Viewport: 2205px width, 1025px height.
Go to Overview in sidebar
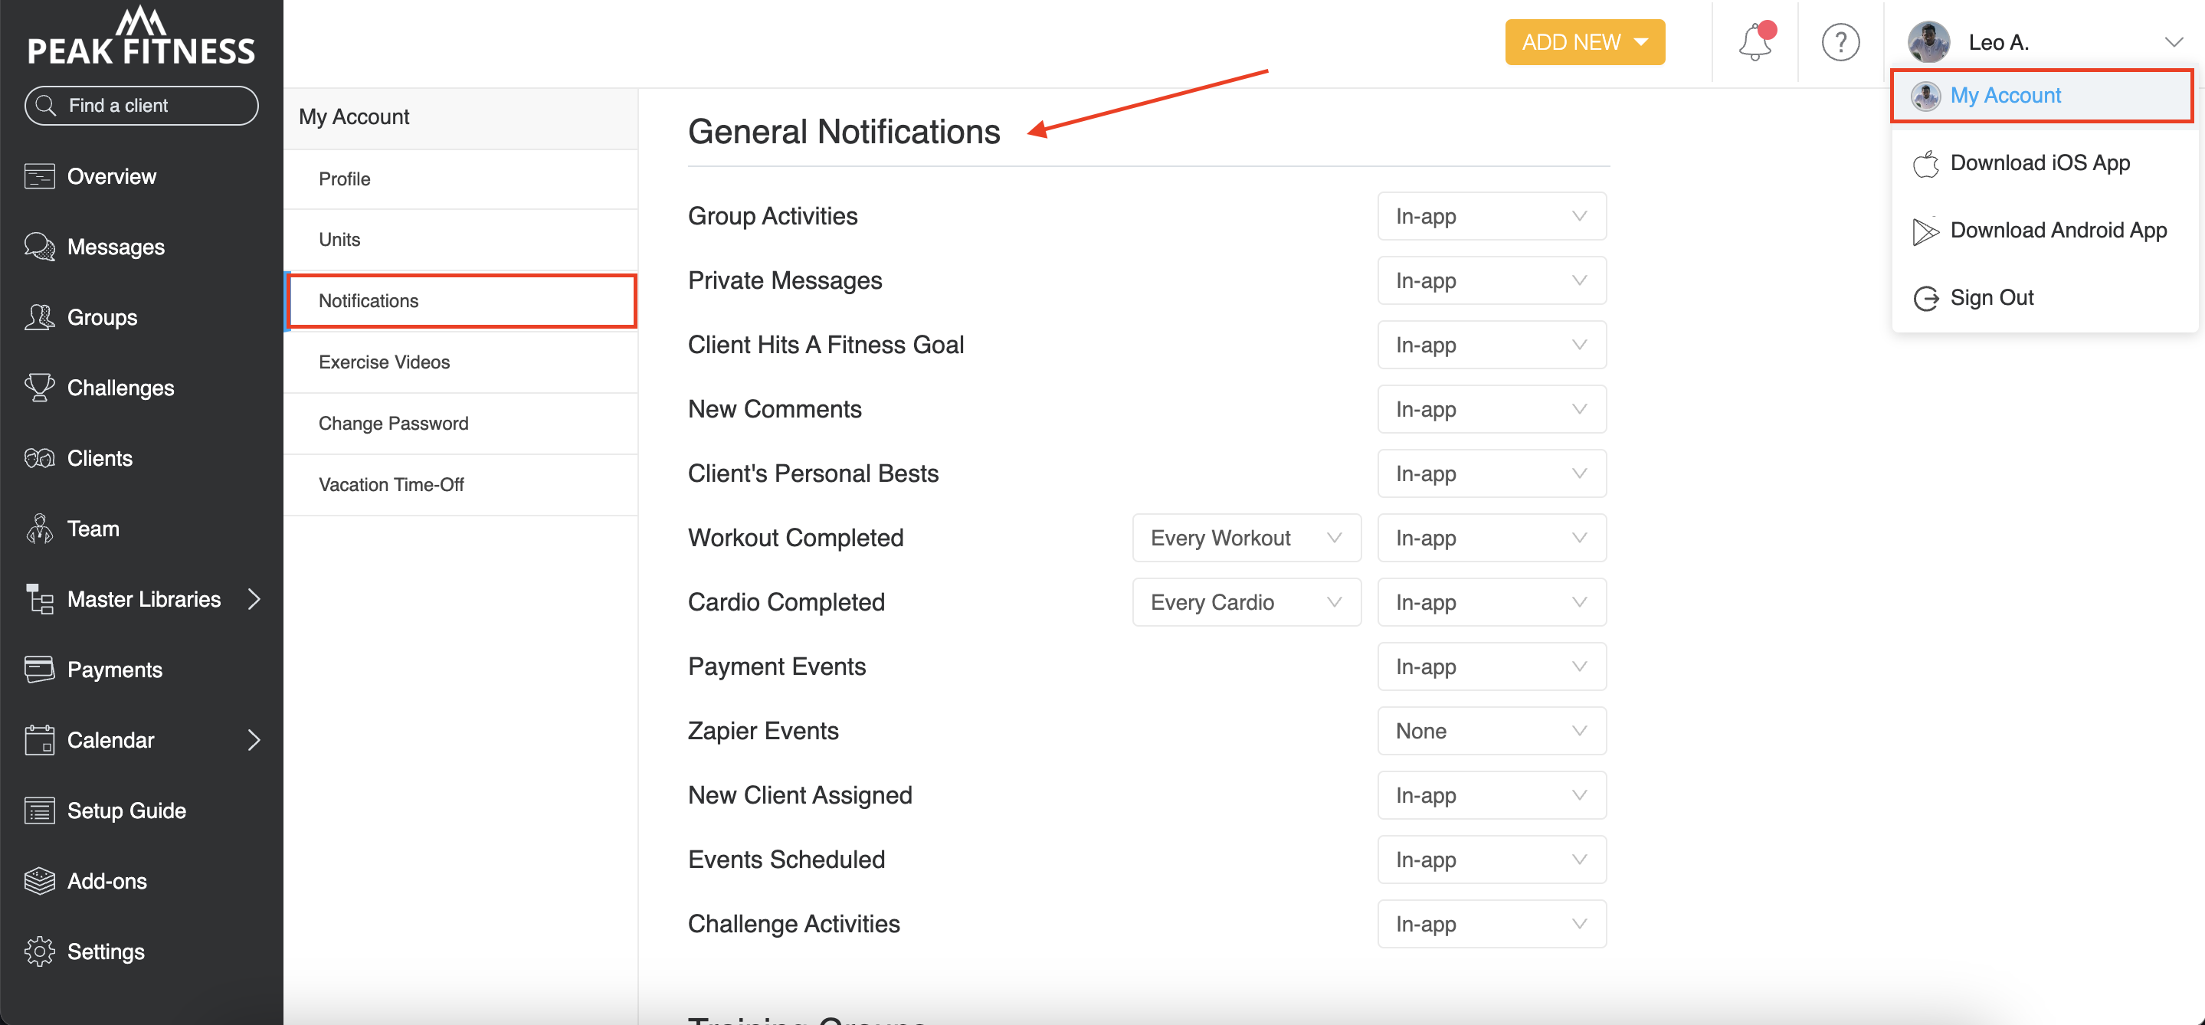pyautogui.click(x=141, y=176)
